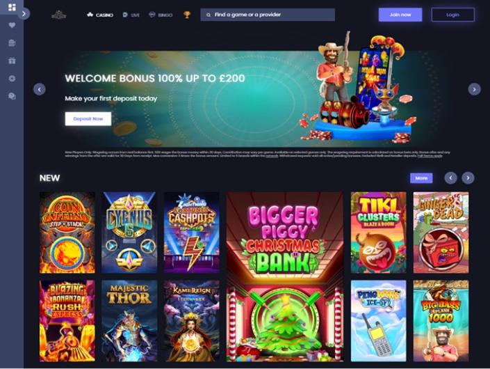Select the Casino navigation tab
Screen dimensions: 490x369
coord(100,15)
